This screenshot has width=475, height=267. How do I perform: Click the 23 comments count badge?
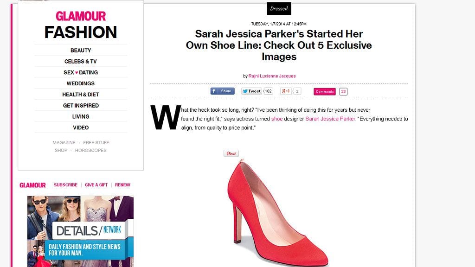pyautogui.click(x=343, y=91)
